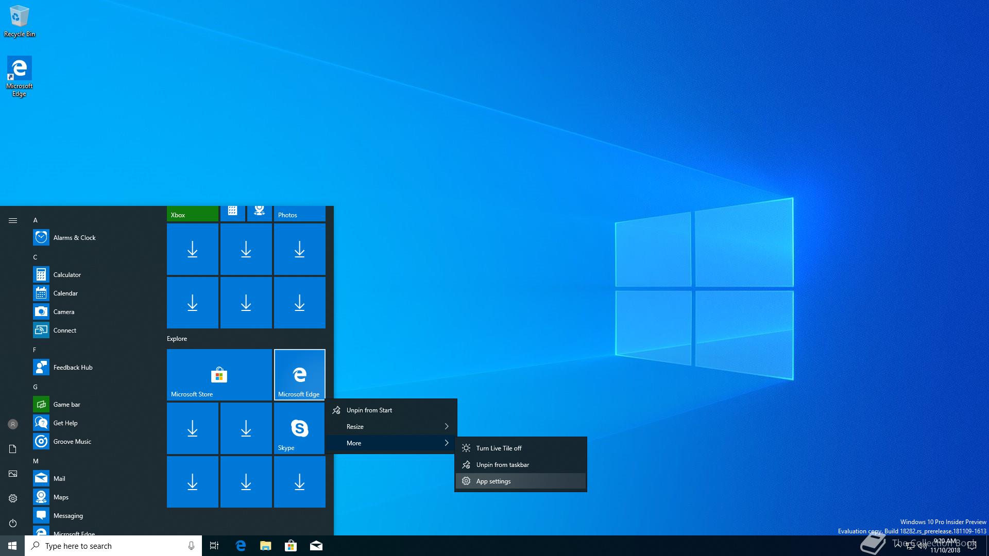This screenshot has width=989, height=556.
Task: Open Task View on the taskbar
Action: pos(214,546)
